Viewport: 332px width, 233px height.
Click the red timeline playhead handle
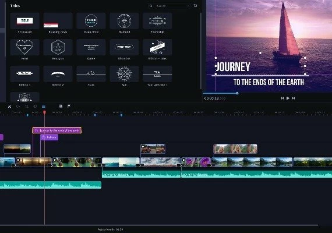coord(44,112)
